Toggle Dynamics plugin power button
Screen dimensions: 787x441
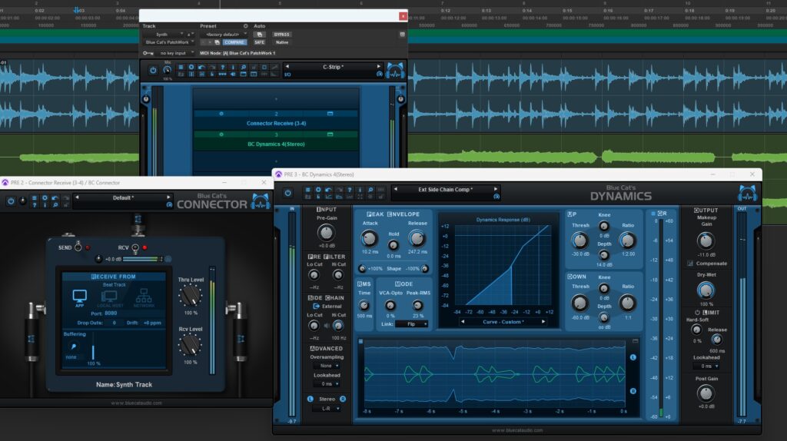click(x=287, y=193)
